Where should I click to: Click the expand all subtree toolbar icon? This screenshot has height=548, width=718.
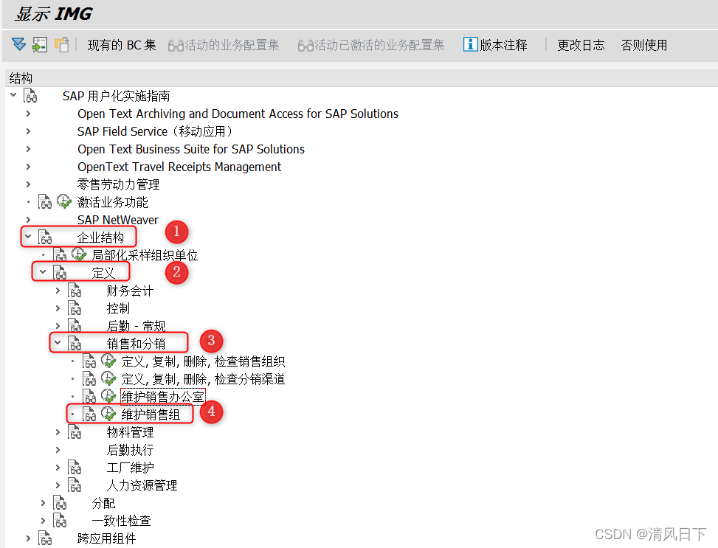[18, 44]
